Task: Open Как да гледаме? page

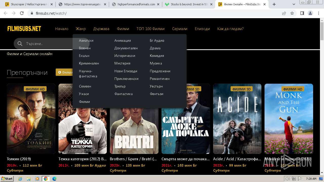Action: click(x=230, y=29)
